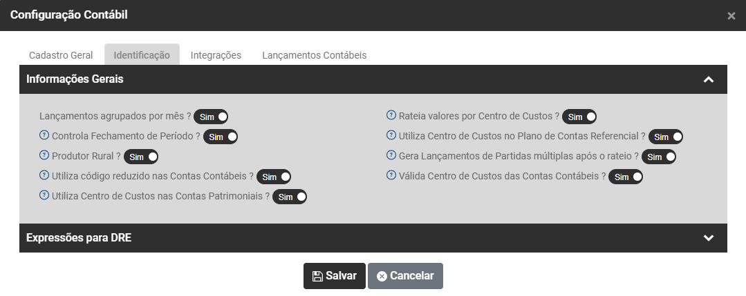Screen dimensions: 746x296
Task: Click help icon for Plano de Contas Referencial
Action: click(x=392, y=135)
